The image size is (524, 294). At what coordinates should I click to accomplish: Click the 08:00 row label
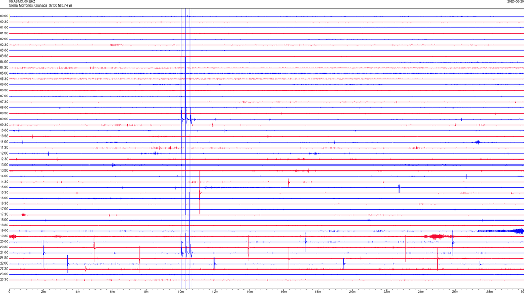point(4,108)
